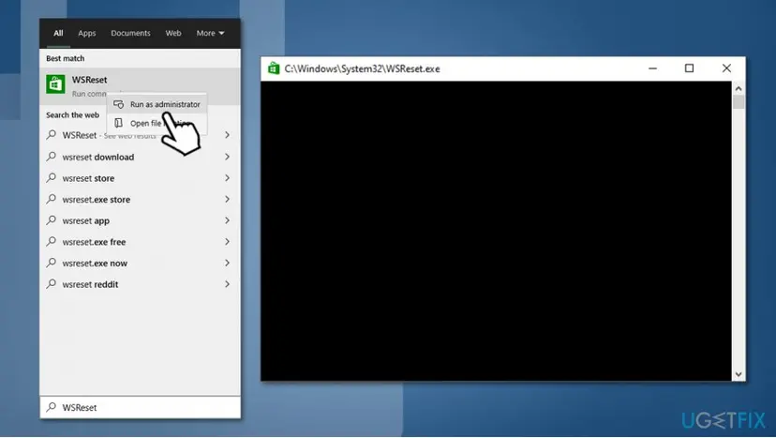Click the WSReset search input field
Image resolution: width=776 pixels, height=438 pixels.
coord(140,407)
